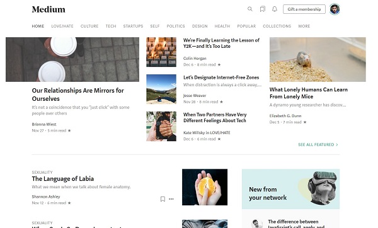Click SEE ALL FEATURED link
This screenshot has width=378, height=228.
(x=318, y=145)
